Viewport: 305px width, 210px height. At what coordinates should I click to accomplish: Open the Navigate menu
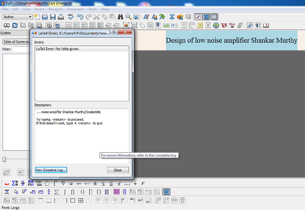point(56,9)
